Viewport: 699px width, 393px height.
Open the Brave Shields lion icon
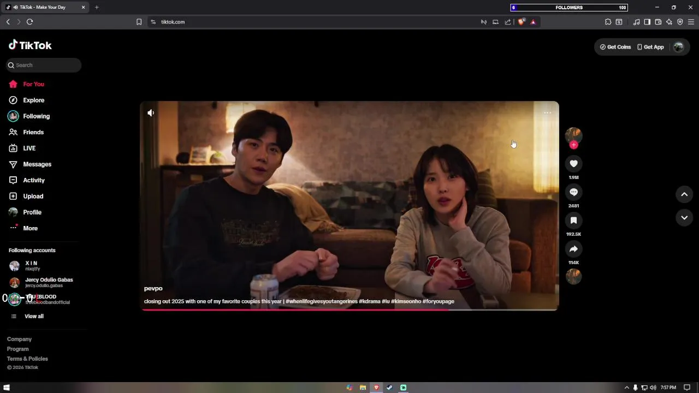pos(522,22)
